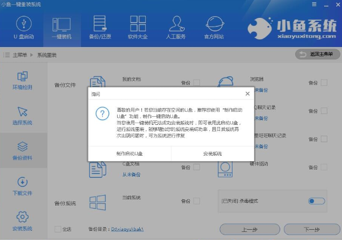Check backup box for 我的文档
This screenshot has width=342, height=240.
click(x=197, y=83)
